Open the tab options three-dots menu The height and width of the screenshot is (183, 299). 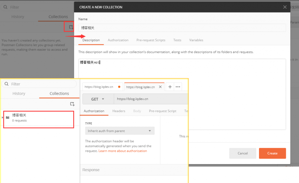tap(178, 87)
